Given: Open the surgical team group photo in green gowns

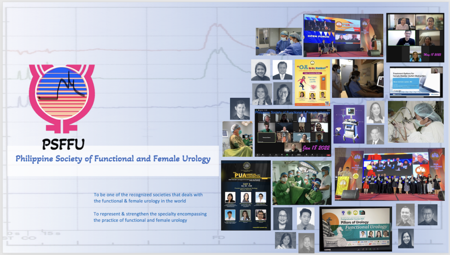Looking at the screenshot, I should 302,183.
